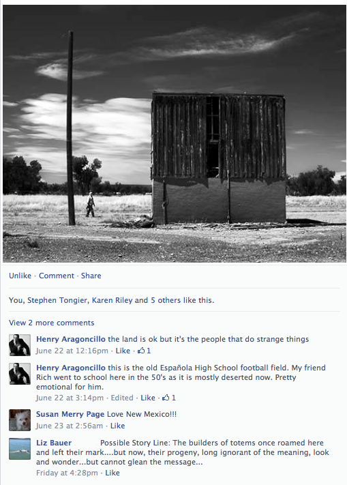The height and width of the screenshot is (485, 347).
Task: Click thumbs-up icon on strange things comment
Action: pos(141,351)
